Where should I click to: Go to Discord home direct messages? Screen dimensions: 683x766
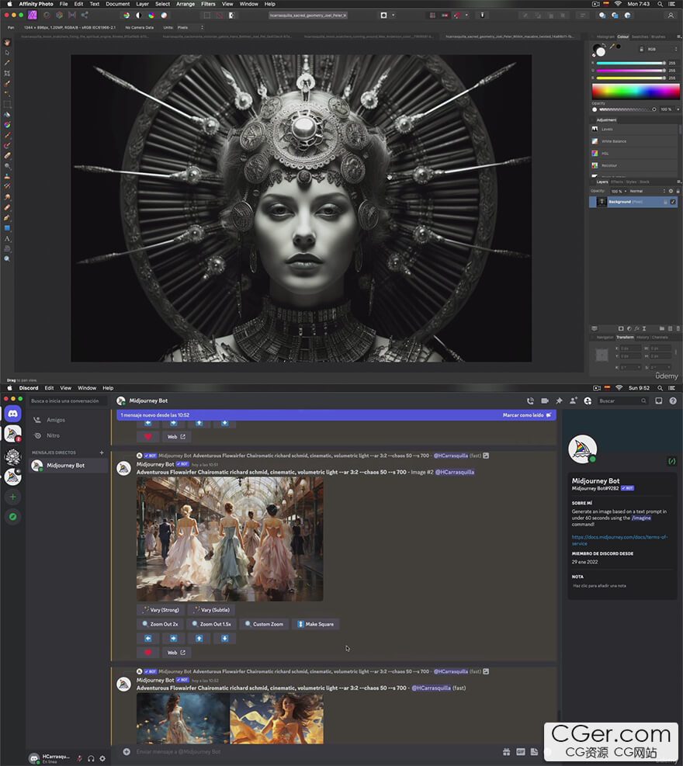click(x=12, y=414)
